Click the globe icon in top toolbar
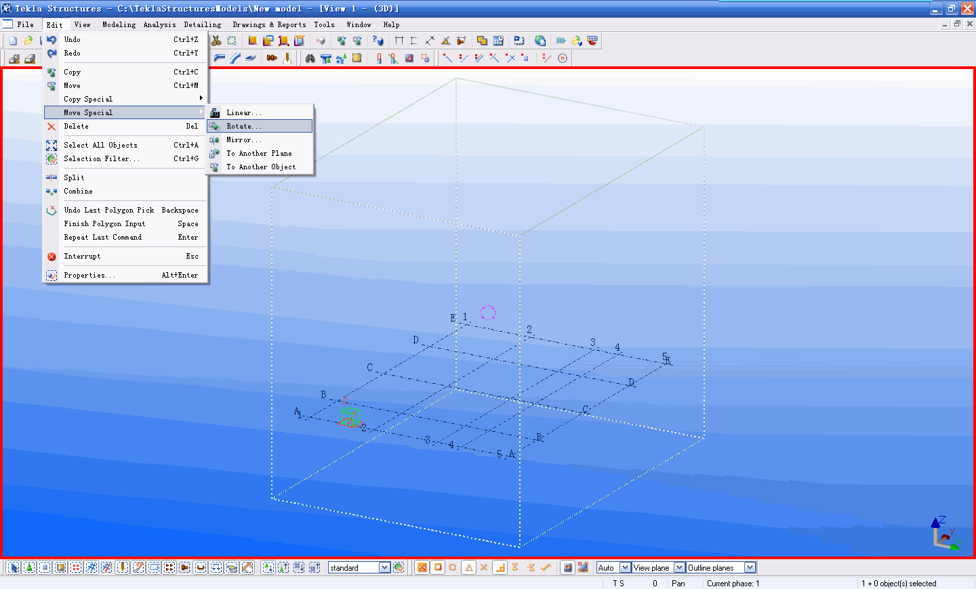Image resolution: width=976 pixels, height=589 pixels. (540, 41)
